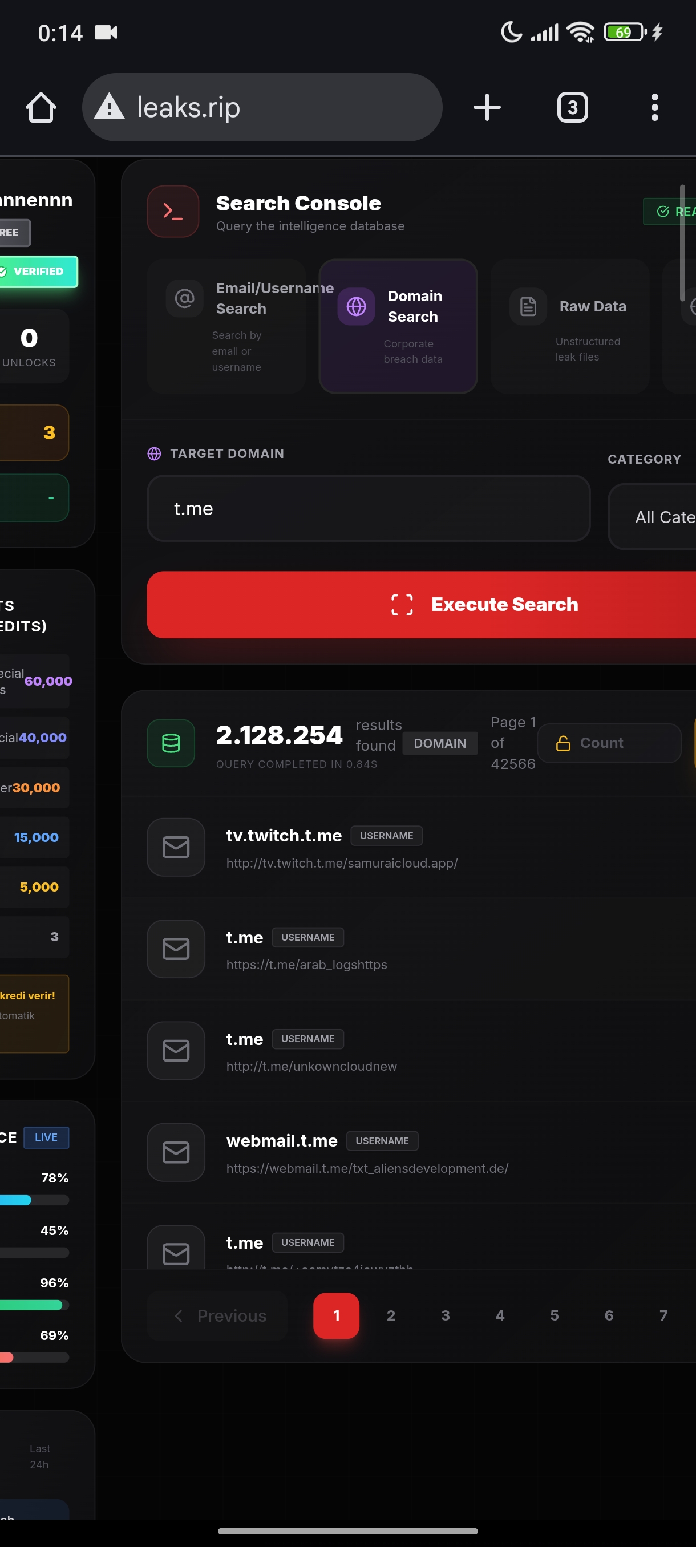
Task: Click the 2.128.254 results count
Action: (279, 735)
